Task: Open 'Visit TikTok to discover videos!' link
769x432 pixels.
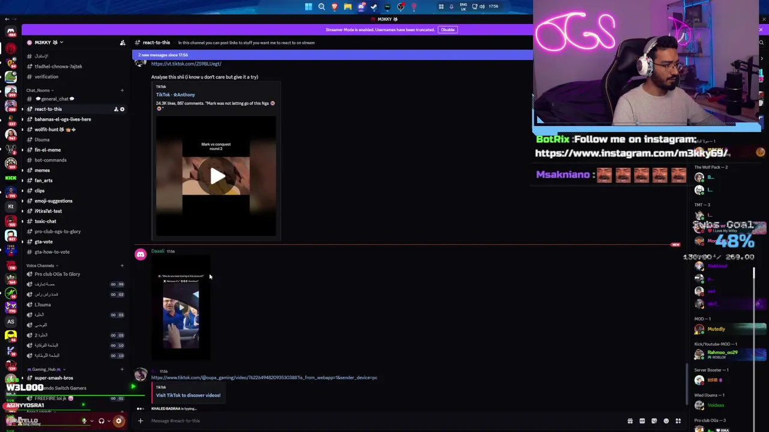Action: [x=188, y=395]
